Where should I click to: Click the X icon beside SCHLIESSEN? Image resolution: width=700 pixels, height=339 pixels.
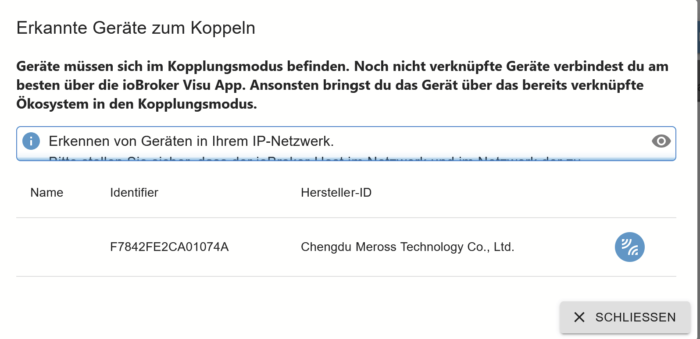(x=579, y=317)
